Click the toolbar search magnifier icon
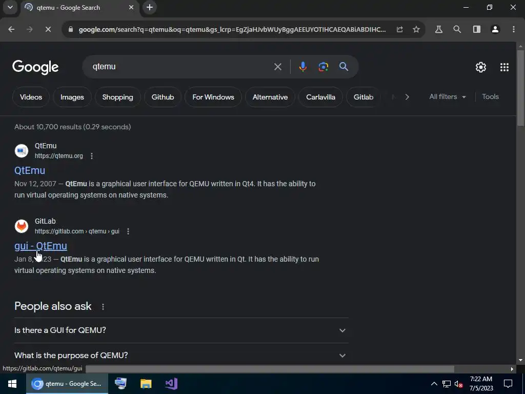This screenshot has width=525, height=394. tap(457, 29)
